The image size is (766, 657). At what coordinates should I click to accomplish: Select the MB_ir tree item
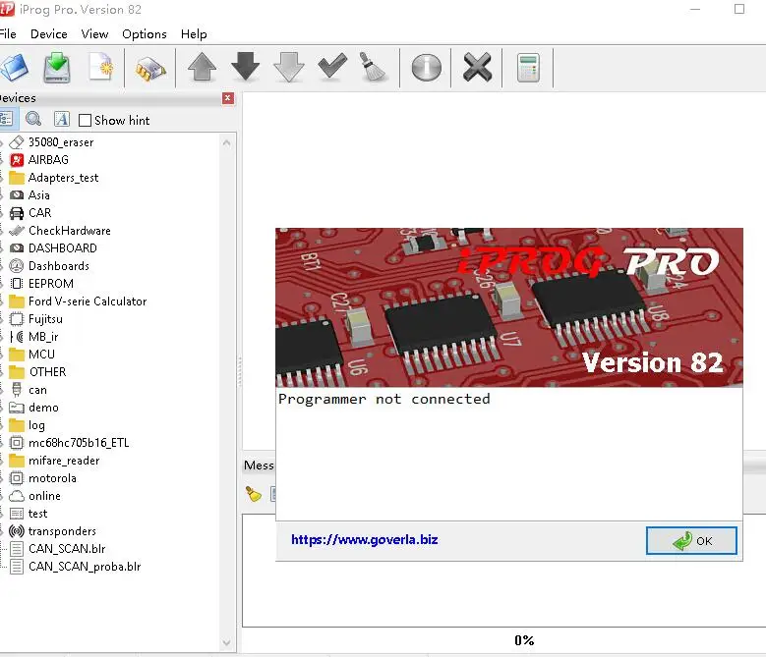click(43, 337)
